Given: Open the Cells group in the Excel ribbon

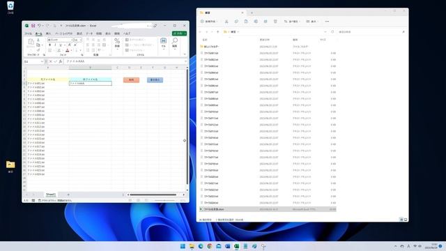Looking at the screenshot, I should [163, 43].
